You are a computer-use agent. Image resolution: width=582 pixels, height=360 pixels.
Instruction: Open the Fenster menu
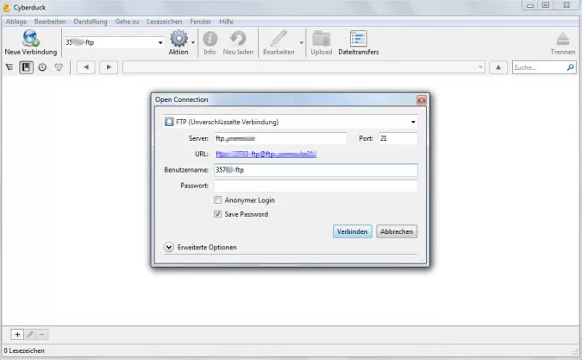(200, 22)
